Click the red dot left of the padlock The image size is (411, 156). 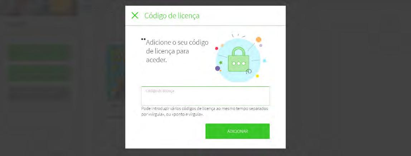click(x=217, y=48)
